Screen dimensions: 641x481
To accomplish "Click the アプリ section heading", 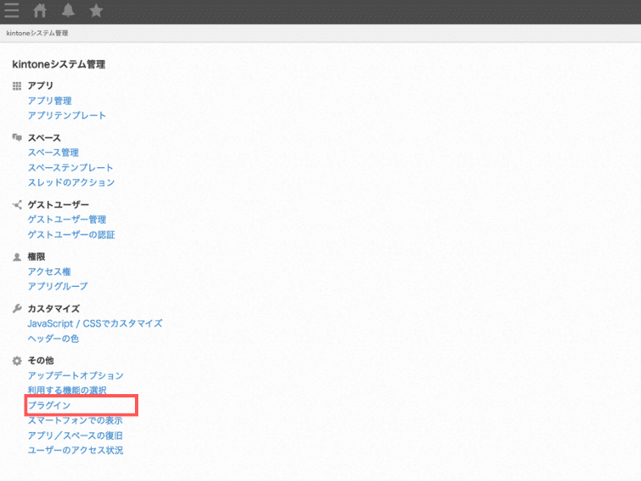I will point(40,85).
